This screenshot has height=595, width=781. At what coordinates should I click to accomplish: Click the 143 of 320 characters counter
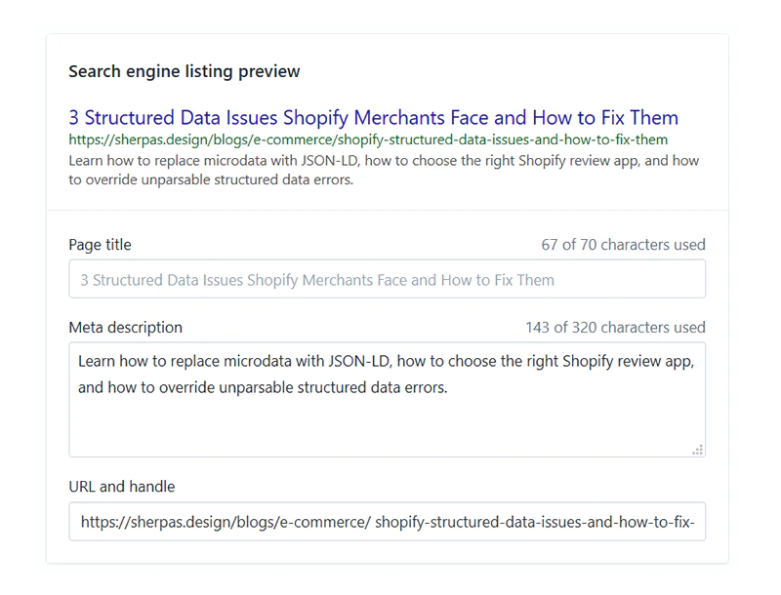point(615,328)
